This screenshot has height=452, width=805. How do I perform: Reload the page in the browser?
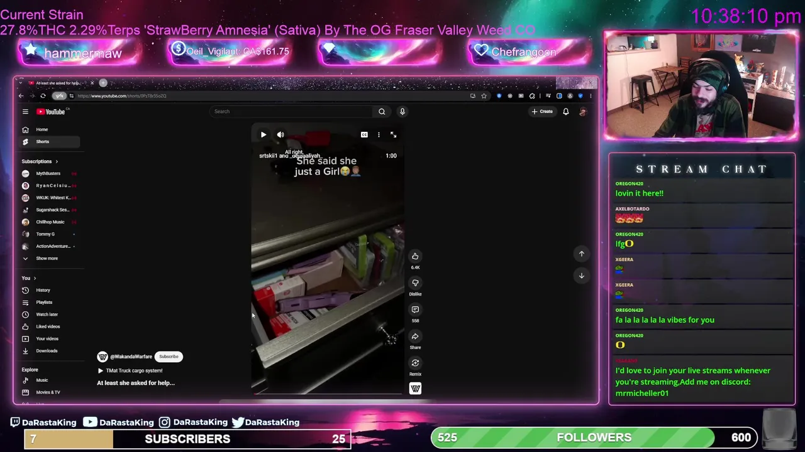point(43,96)
